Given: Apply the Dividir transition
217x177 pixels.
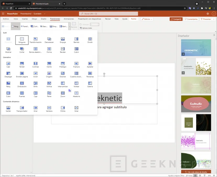Looking at the screenshot, I should click(90, 40).
